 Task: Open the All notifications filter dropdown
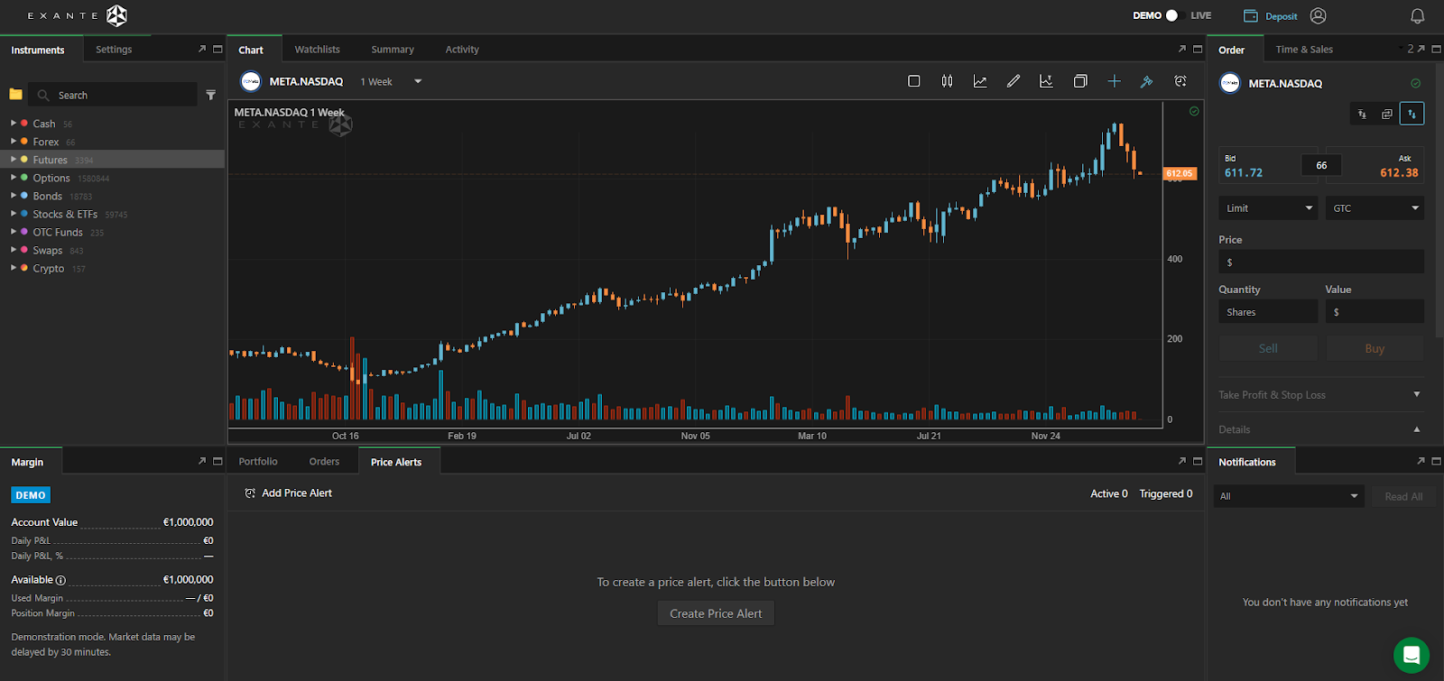tap(1288, 496)
